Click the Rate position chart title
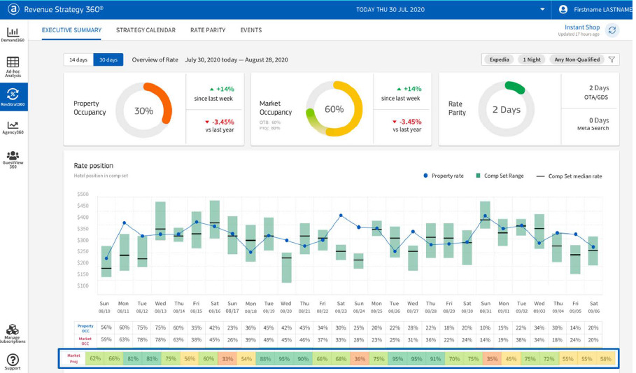Viewport: 636px width, 373px height. [94, 166]
